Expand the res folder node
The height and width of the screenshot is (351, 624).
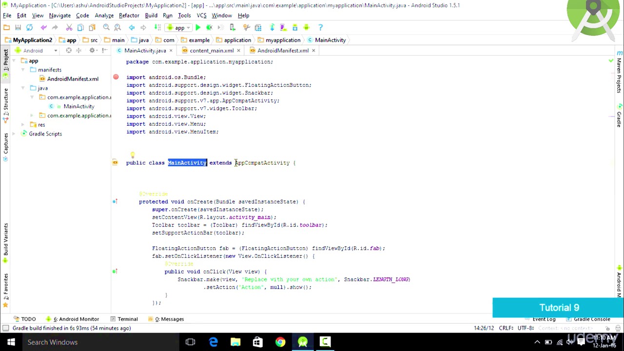(23, 125)
